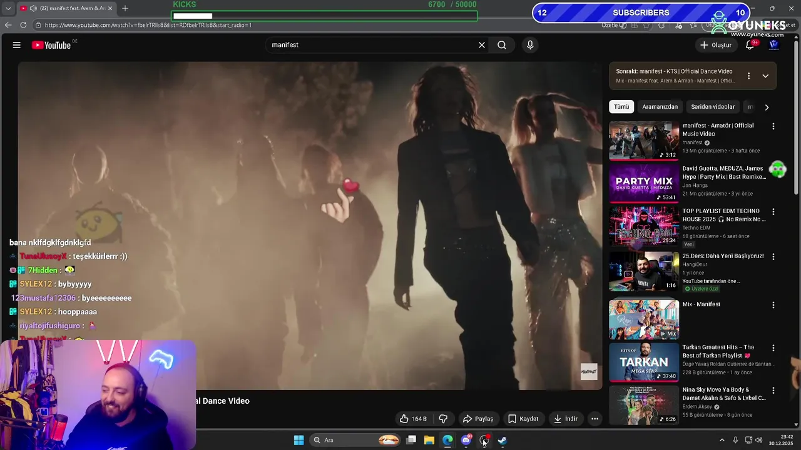Open options for Nina Sky video

773,391
